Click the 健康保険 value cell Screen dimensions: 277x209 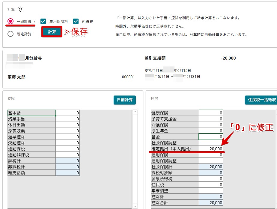[x=211, y=113]
